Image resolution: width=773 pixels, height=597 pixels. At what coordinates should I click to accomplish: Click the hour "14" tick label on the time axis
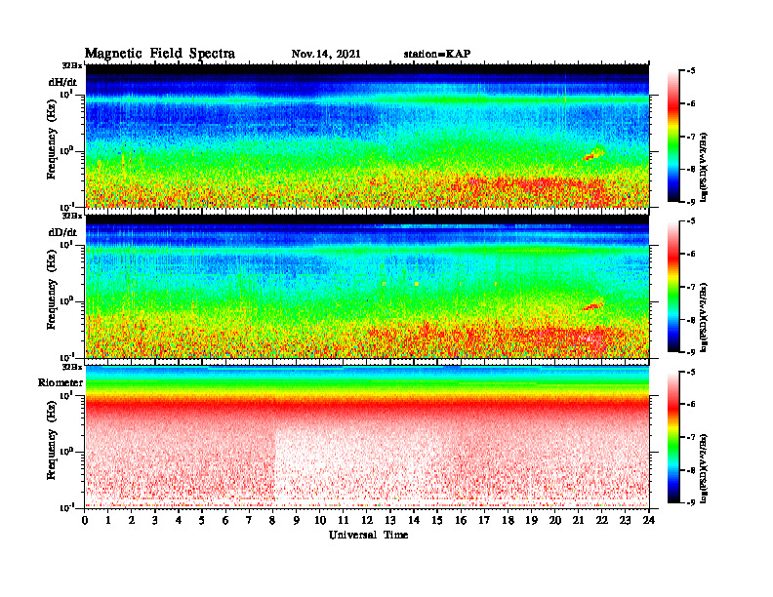coord(414,520)
